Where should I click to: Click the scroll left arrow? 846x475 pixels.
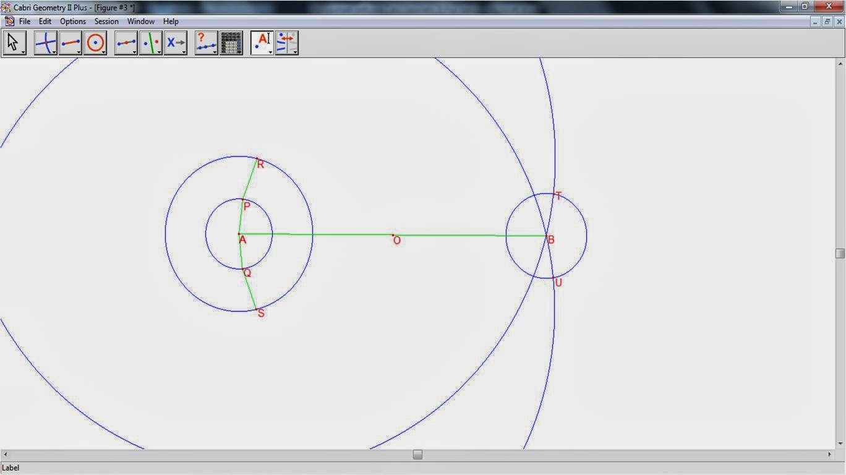pyautogui.click(x=5, y=455)
